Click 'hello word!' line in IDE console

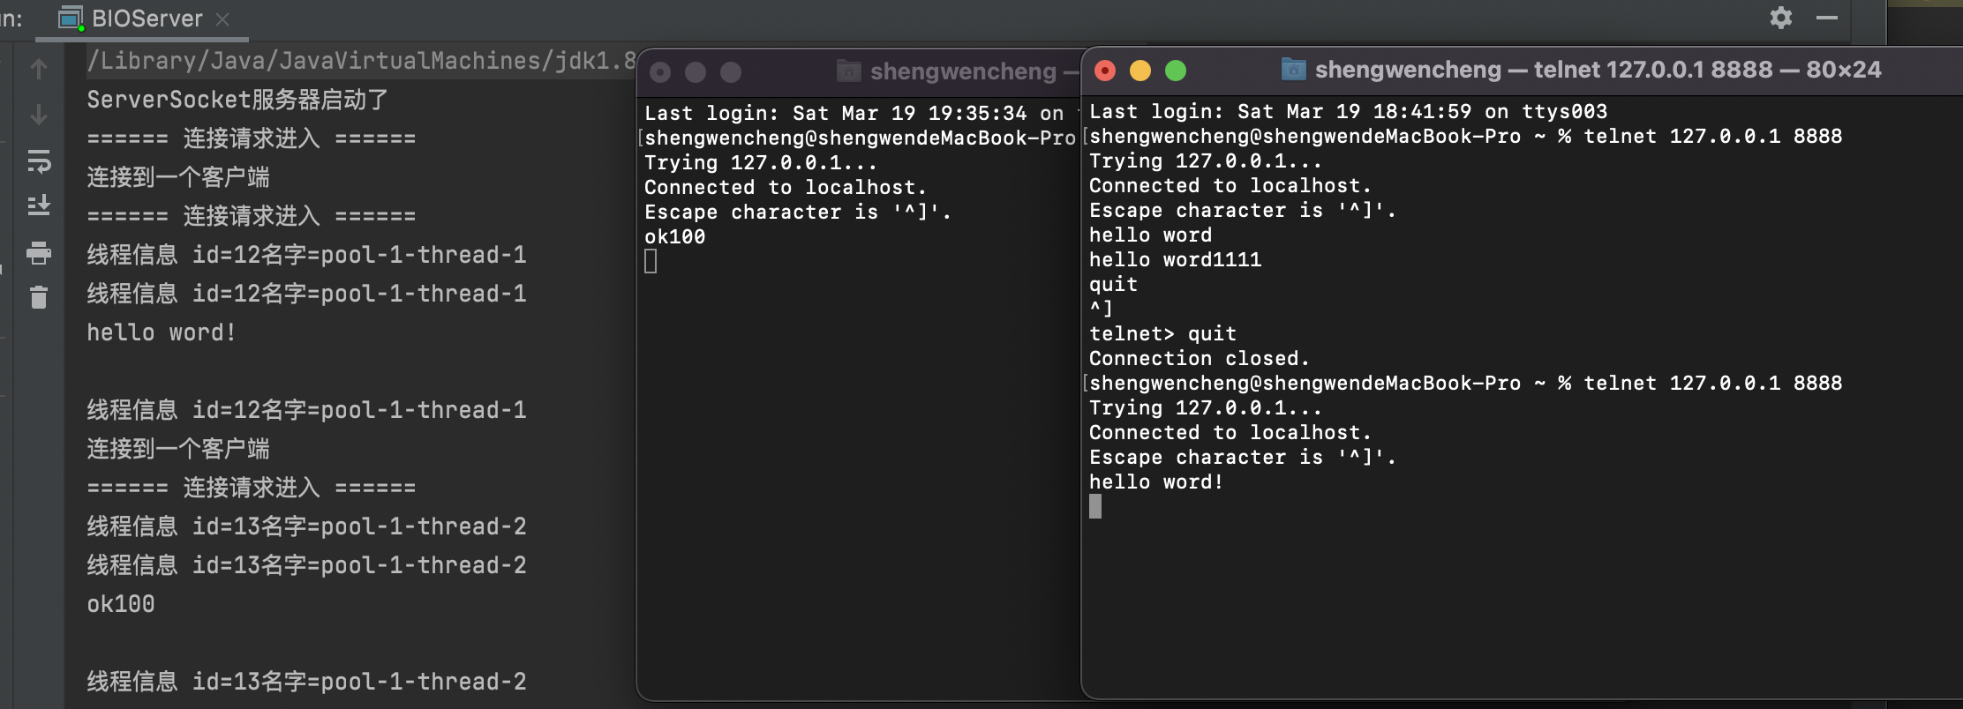(161, 332)
